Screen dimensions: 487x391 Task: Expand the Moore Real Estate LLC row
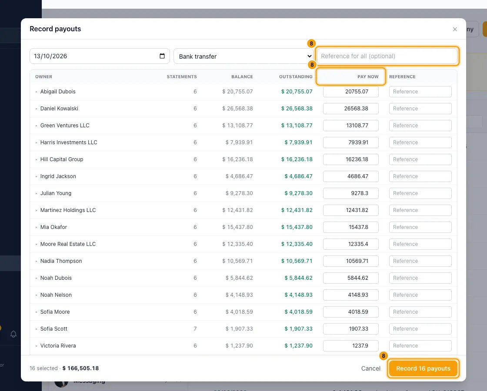[x=37, y=244]
